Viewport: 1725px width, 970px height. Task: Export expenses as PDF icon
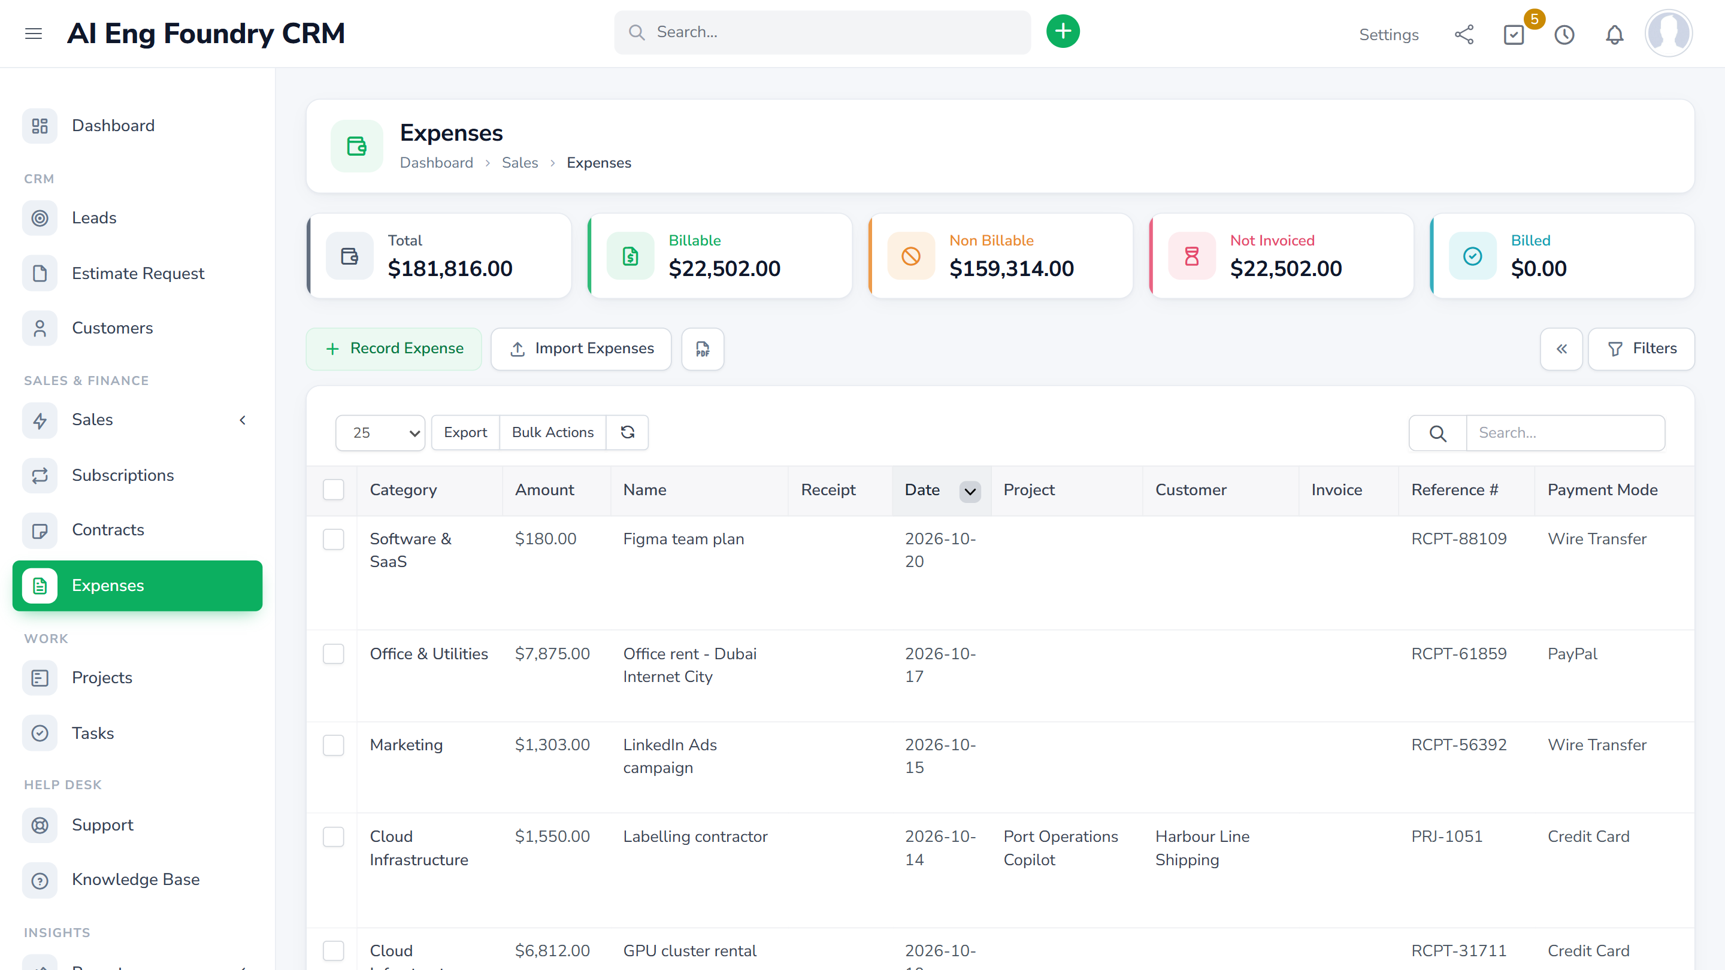pos(703,348)
